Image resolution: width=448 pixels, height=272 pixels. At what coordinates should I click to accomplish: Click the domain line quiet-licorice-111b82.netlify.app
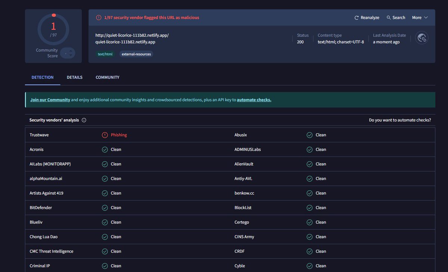[x=125, y=42]
